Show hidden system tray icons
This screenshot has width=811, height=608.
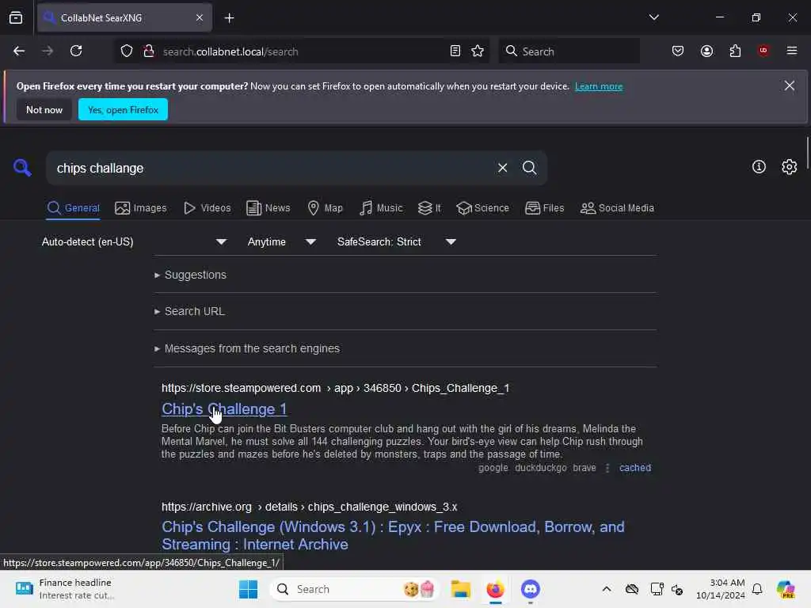click(x=606, y=589)
